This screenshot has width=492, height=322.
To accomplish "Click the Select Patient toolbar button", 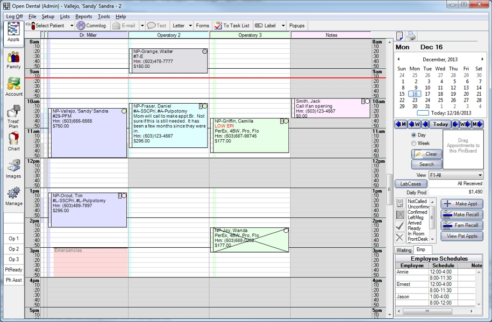I will click(x=47, y=26).
